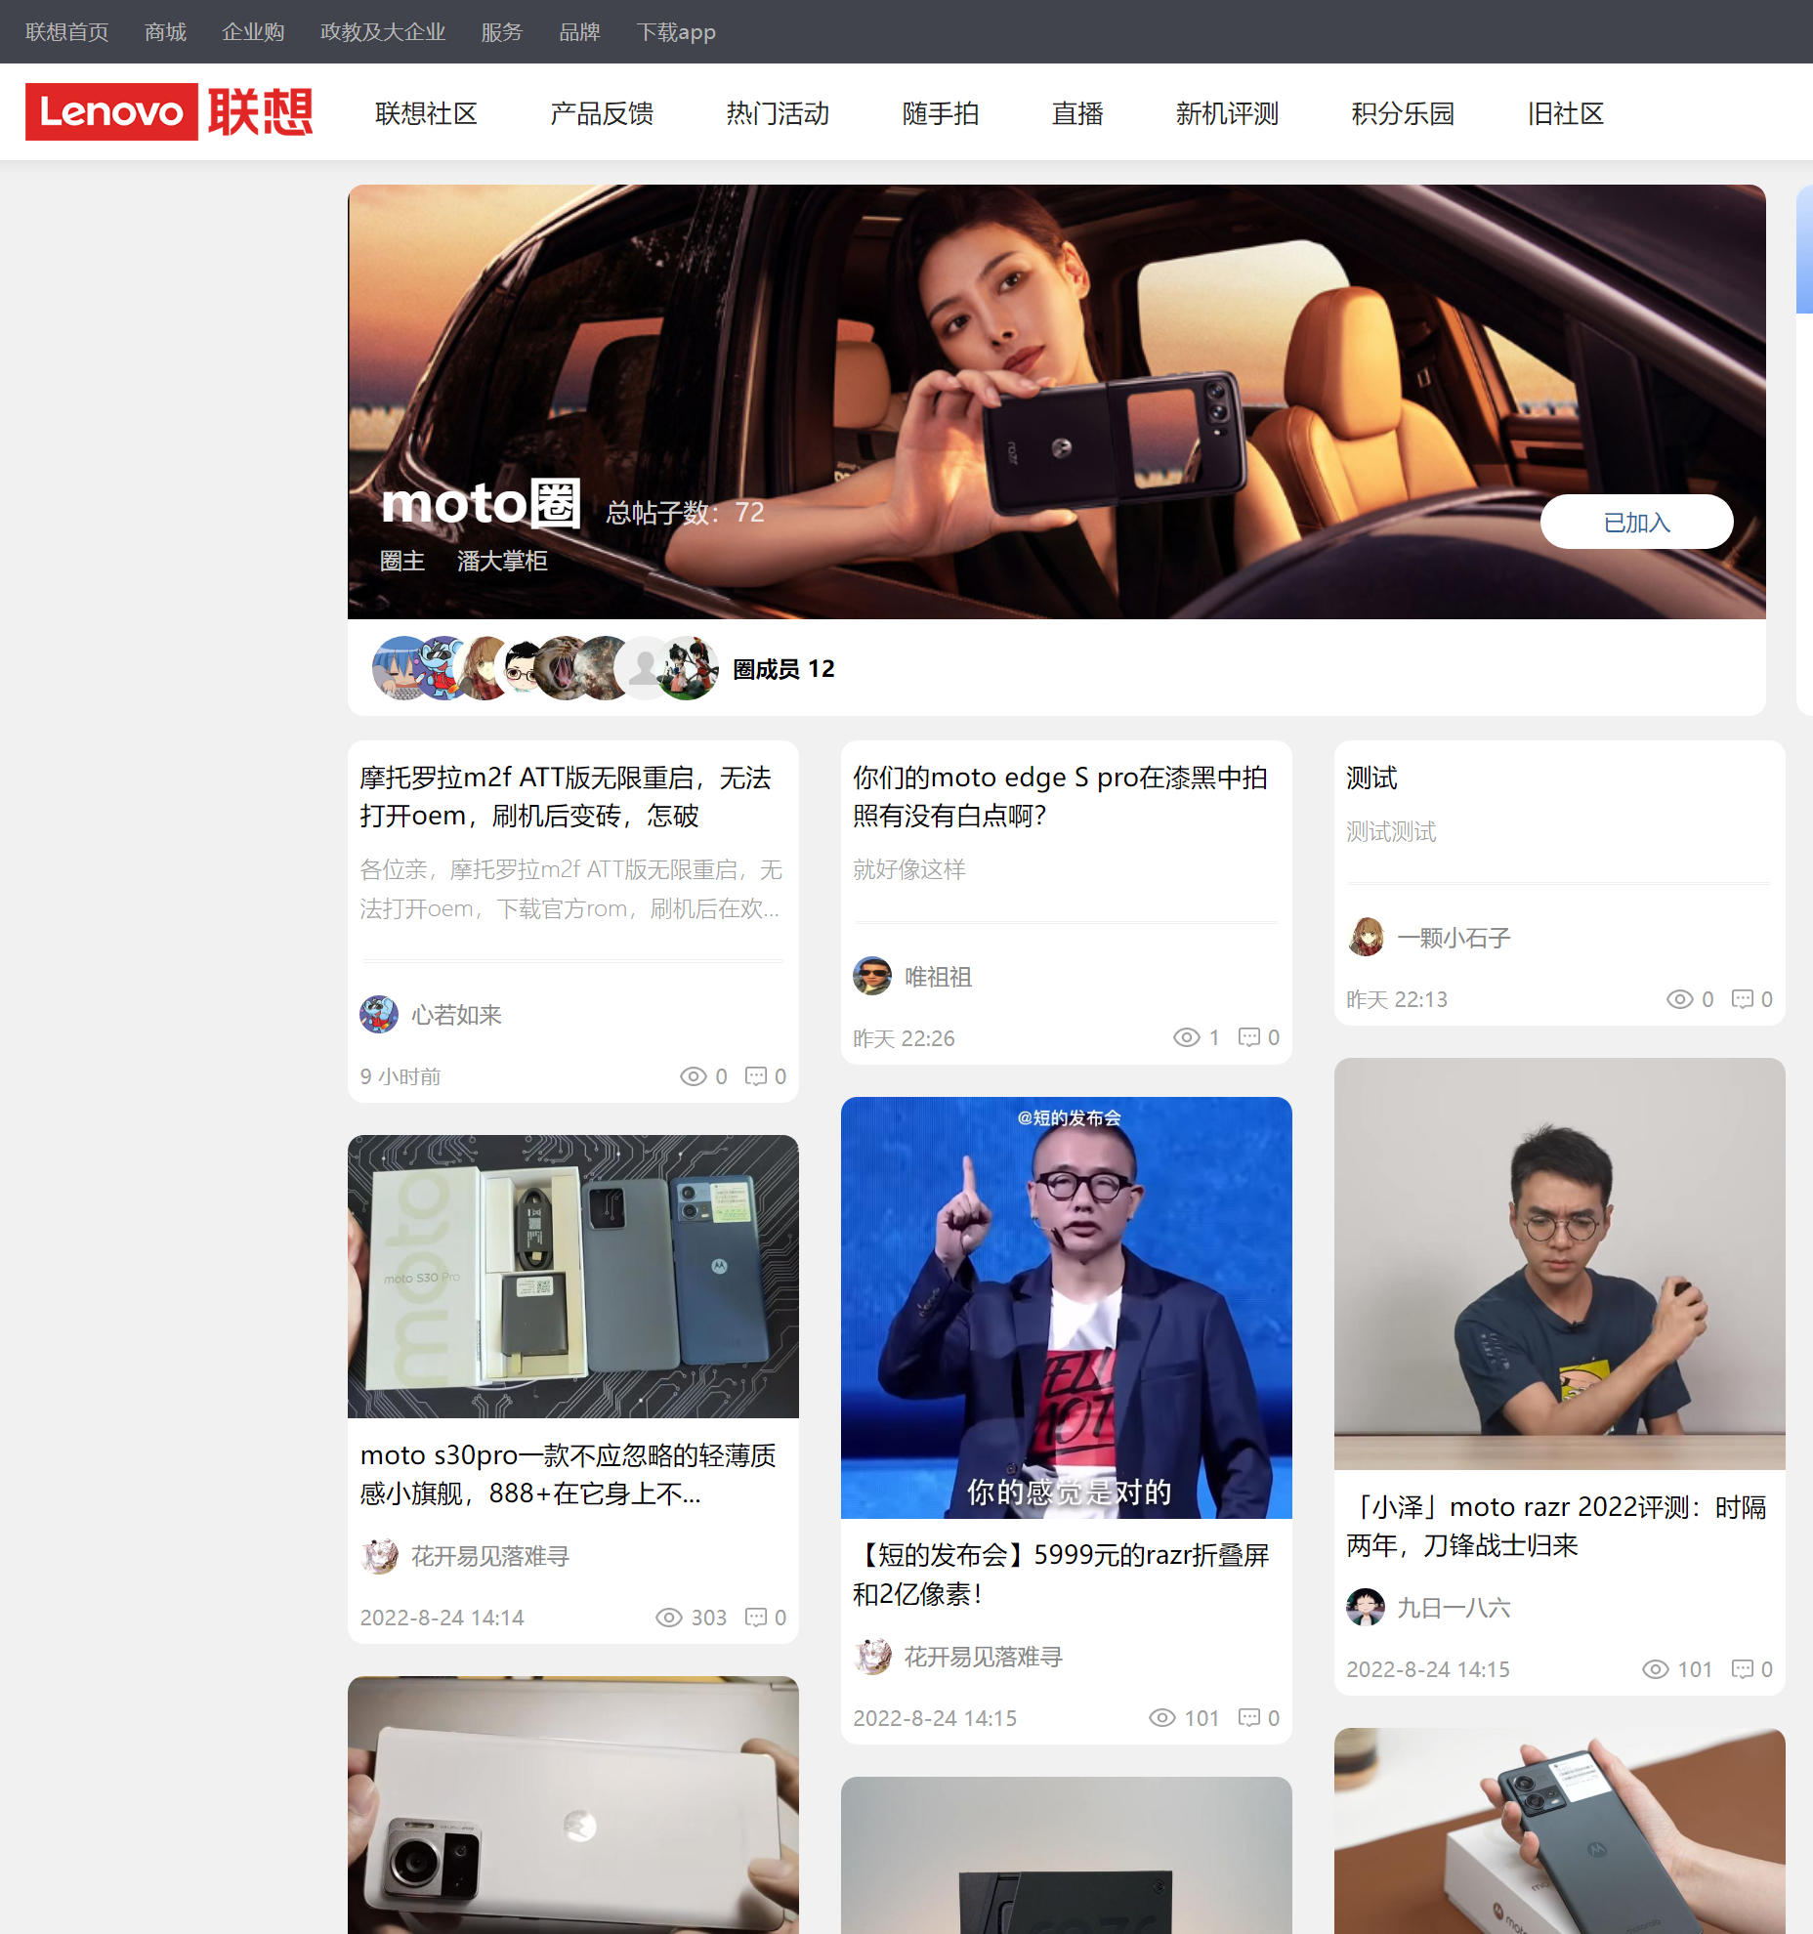
Task: Open 品牌 in top bar
Action: 579,32
